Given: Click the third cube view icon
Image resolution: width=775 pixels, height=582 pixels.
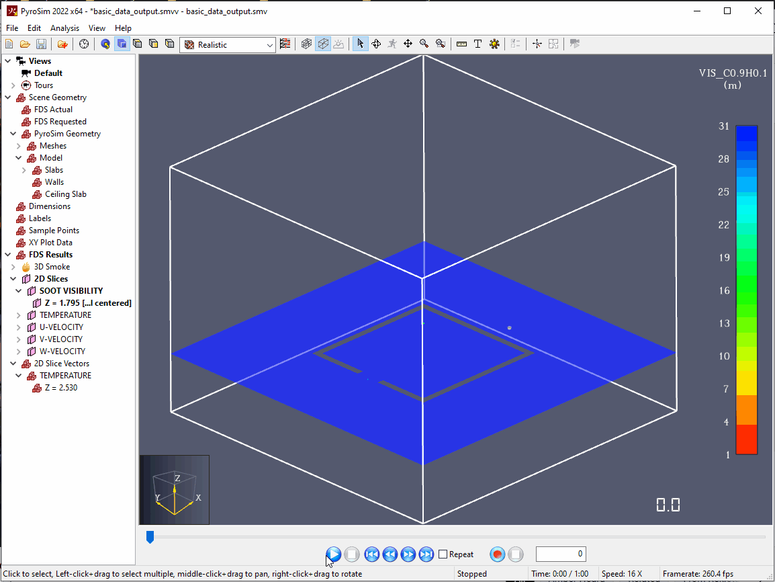Looking at the screenshot, I should click(169, 44).
